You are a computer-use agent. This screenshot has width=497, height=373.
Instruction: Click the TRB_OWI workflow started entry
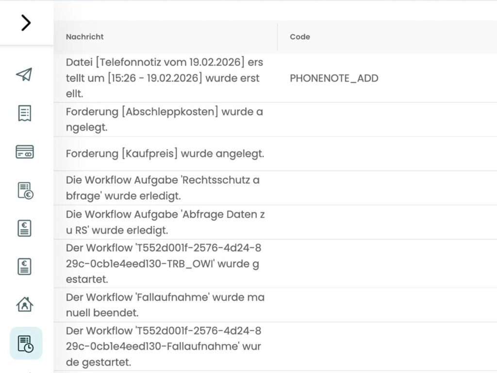click(x=165, y=263)
